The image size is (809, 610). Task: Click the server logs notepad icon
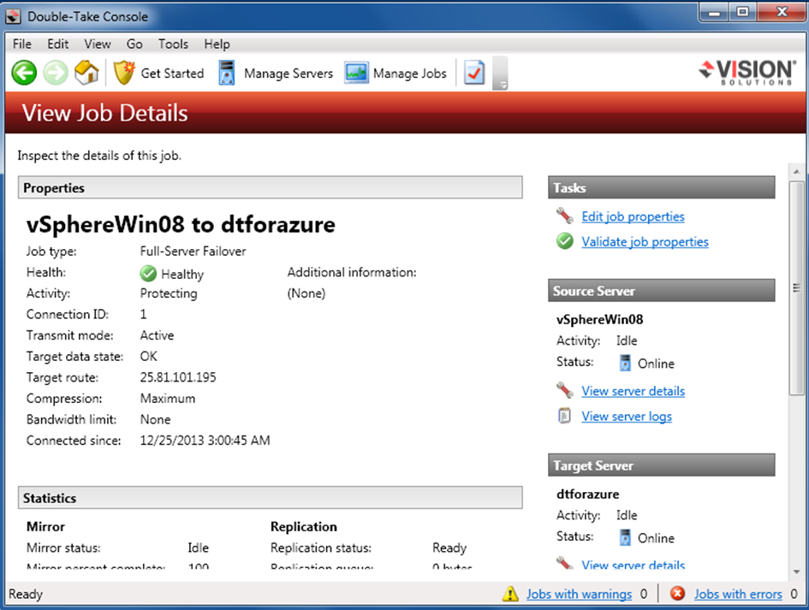click(x=564, y=415)
